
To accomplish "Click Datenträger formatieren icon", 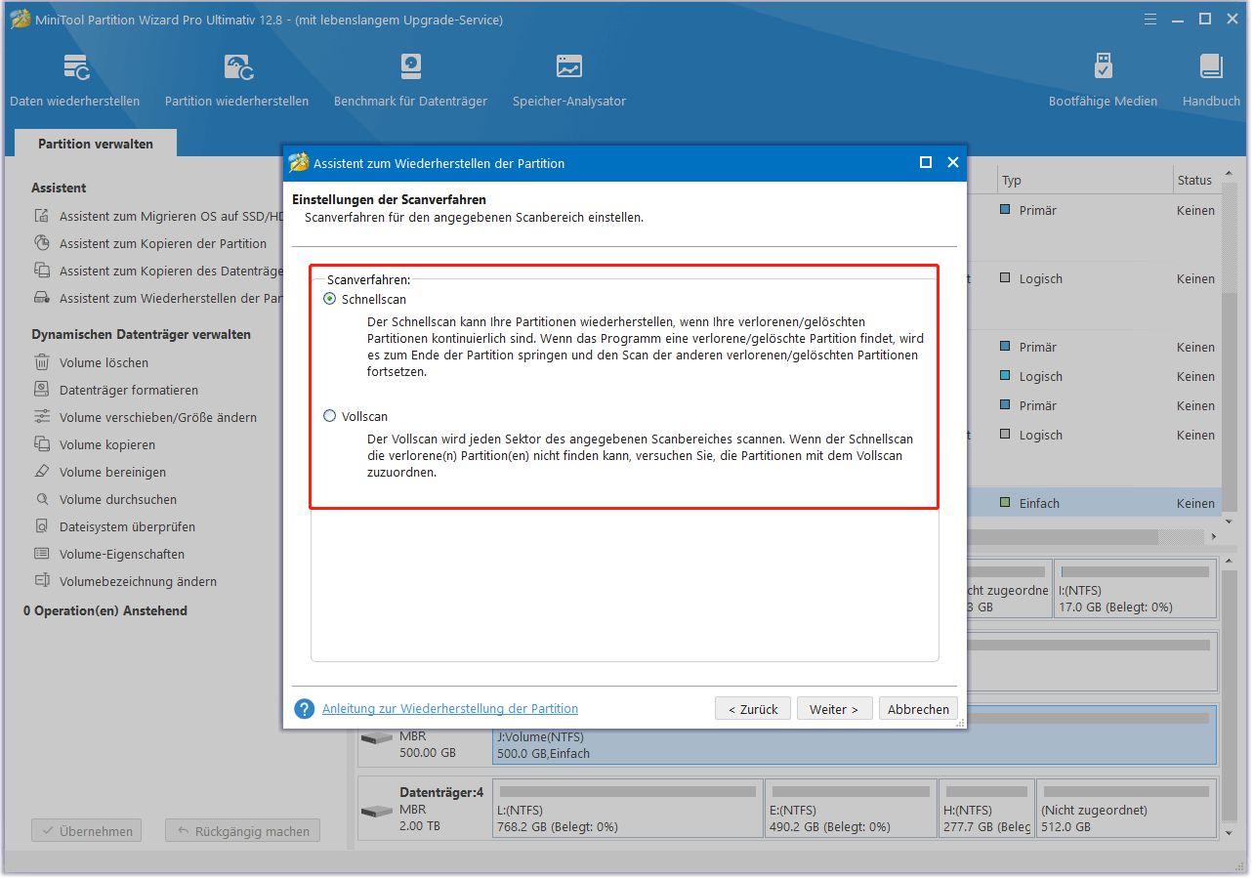I will point(42,390).
